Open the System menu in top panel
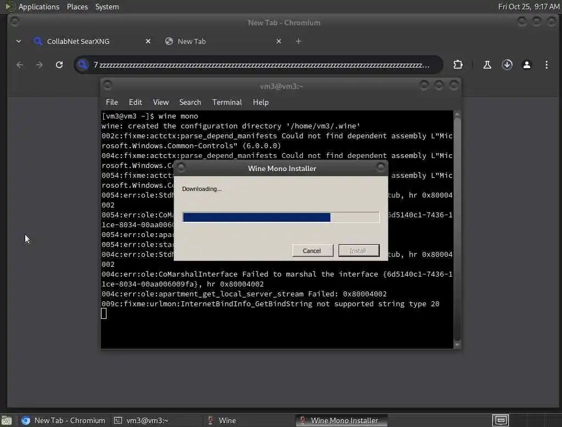 [107, 7]
